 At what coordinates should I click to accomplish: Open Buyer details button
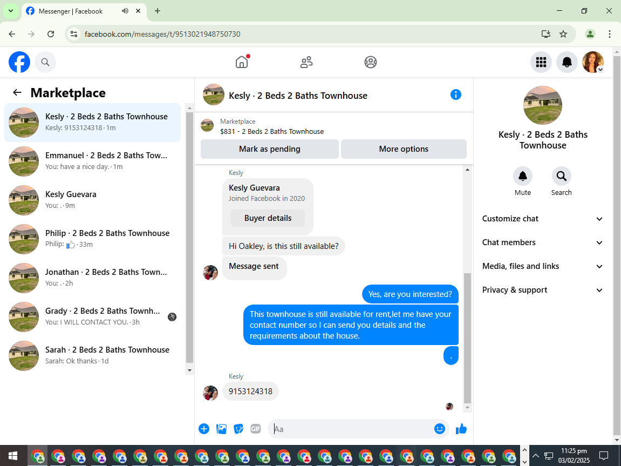[x=268, y=218]
